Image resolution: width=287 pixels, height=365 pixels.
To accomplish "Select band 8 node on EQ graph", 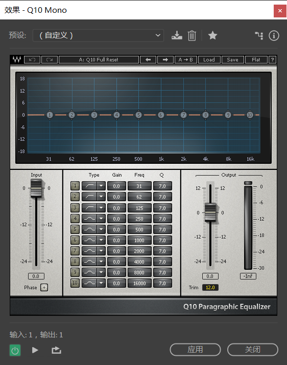I will (x=205, y=115).
